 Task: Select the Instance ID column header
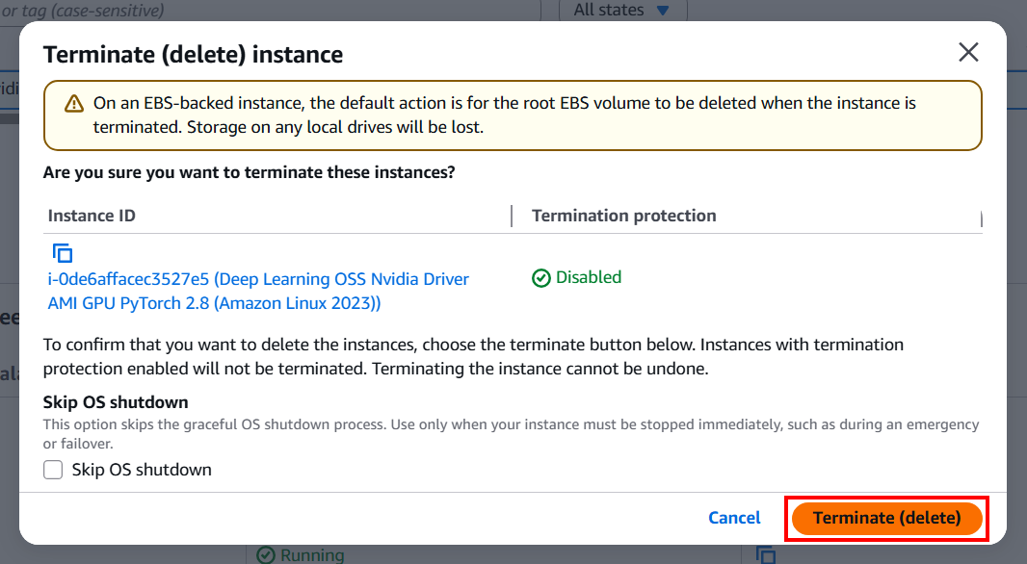click(92, 216)
